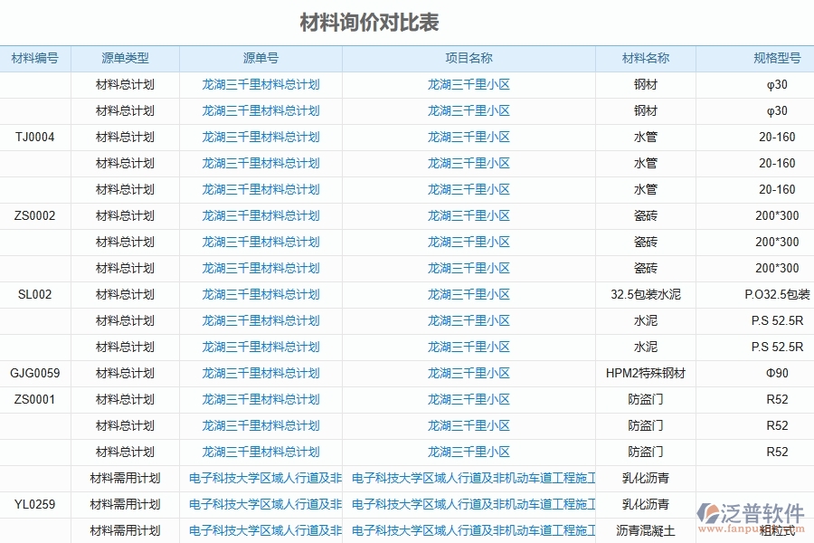
Task: Open 电子科技大学区域人行道及非机动车道工程 project link for 乳化沥青
Action: click(475, 478)
